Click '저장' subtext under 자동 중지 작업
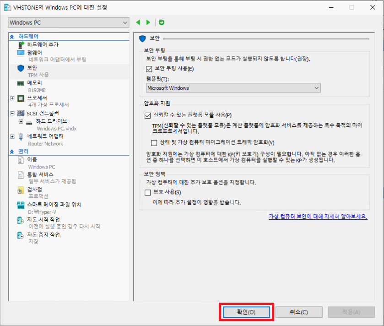384x326 pixels. [33, 242]
